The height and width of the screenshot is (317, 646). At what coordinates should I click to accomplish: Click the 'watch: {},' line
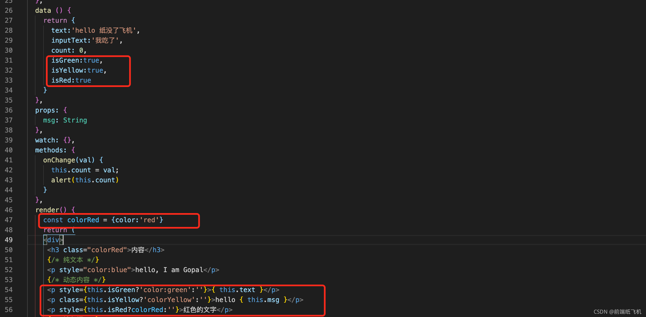coord(55,140)
